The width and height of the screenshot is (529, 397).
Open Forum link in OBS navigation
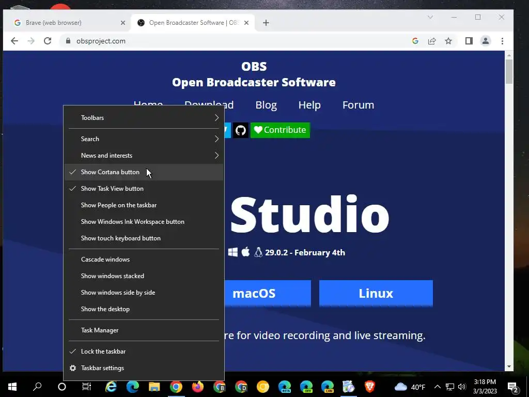(x=359, y=105)
